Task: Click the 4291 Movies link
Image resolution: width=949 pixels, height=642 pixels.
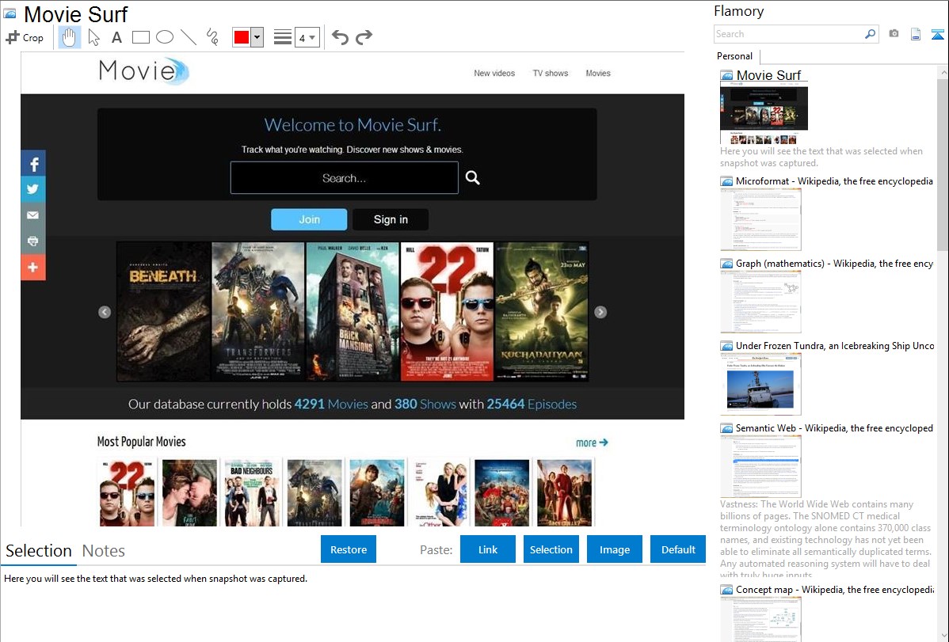Action: [331, 405]
